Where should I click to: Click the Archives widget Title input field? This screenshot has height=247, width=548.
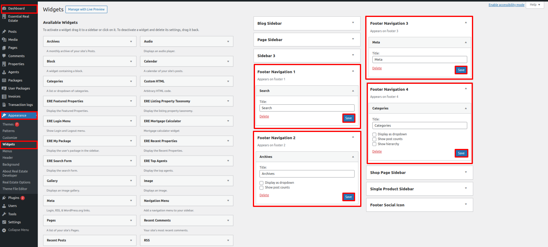tap(307, 174)
